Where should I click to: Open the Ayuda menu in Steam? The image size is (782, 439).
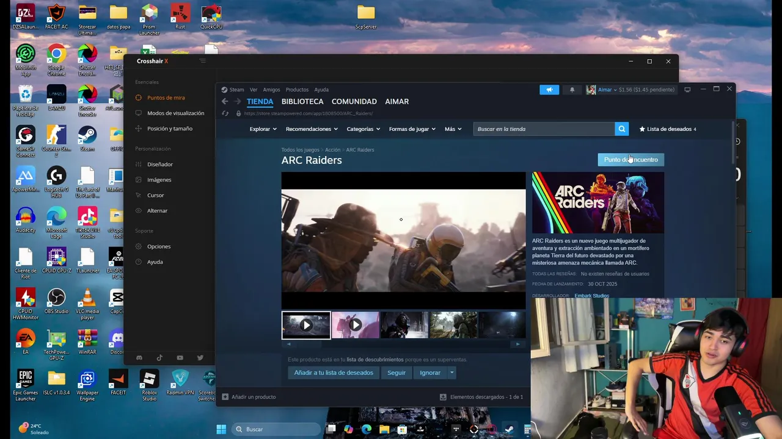[321, 90]
